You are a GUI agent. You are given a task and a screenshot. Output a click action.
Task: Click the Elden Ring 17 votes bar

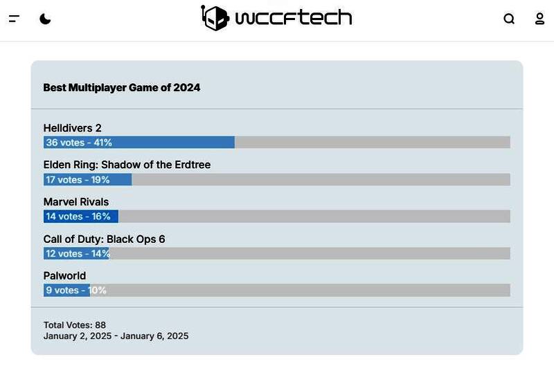coord(87,180)
